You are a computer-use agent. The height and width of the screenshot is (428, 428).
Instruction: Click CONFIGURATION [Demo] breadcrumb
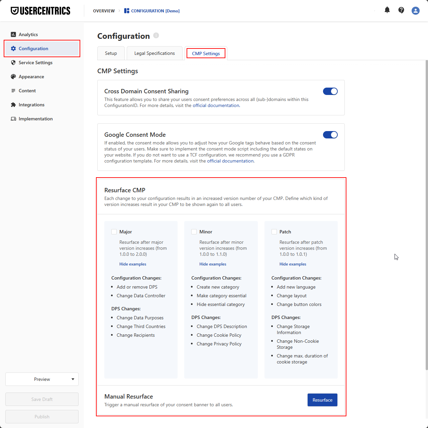(x=155, y=11)
